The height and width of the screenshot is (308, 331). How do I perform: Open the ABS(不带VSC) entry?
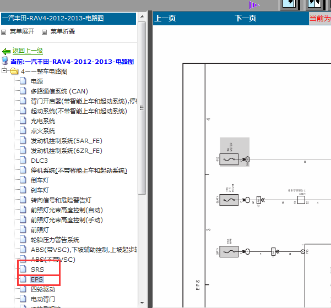[x=53, y=260]
